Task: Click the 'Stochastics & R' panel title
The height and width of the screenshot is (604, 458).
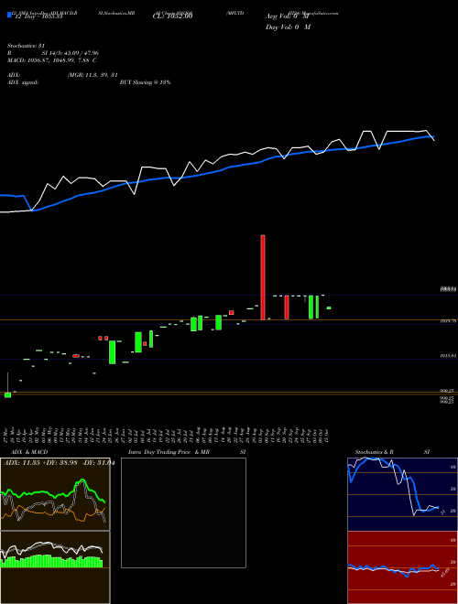Action: tap(375, 452)
